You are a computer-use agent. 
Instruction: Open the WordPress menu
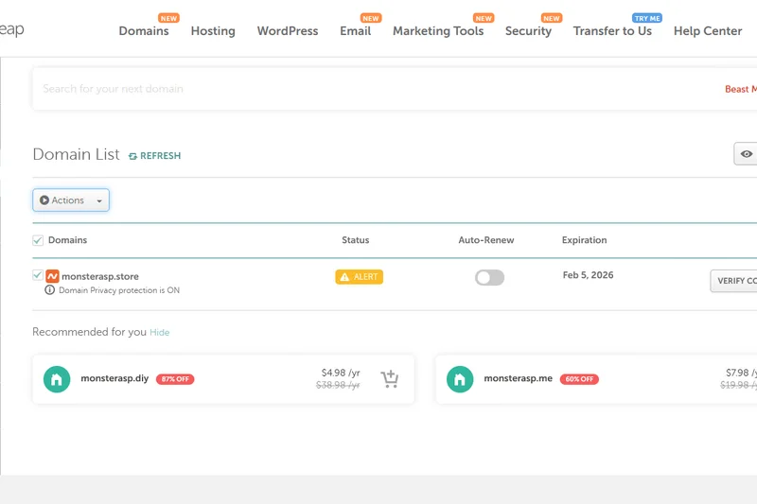pos(288,31)
